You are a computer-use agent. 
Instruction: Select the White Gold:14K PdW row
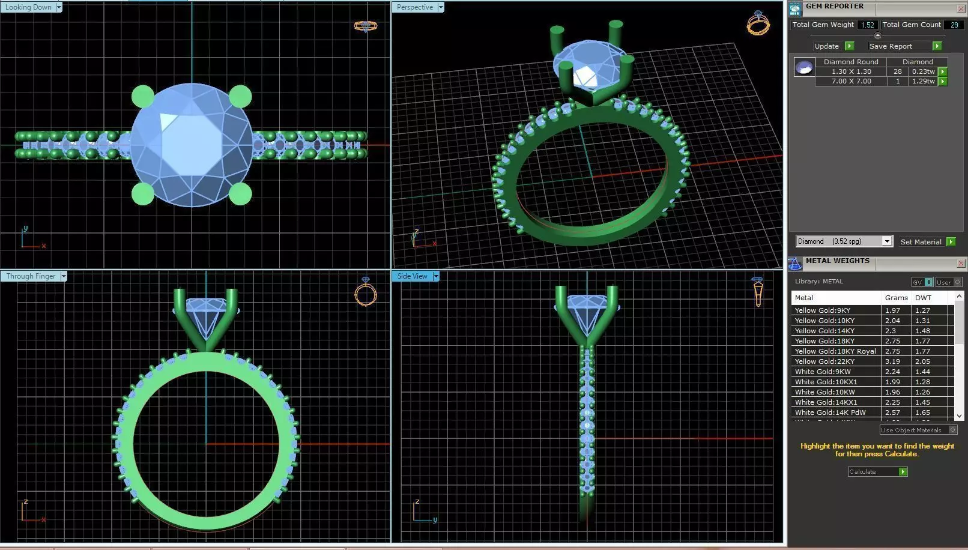tap(872, 412)
